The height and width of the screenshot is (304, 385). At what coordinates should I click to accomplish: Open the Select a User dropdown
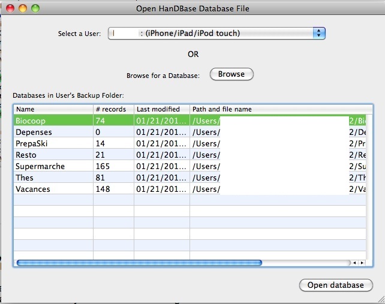tap(216, 34)
